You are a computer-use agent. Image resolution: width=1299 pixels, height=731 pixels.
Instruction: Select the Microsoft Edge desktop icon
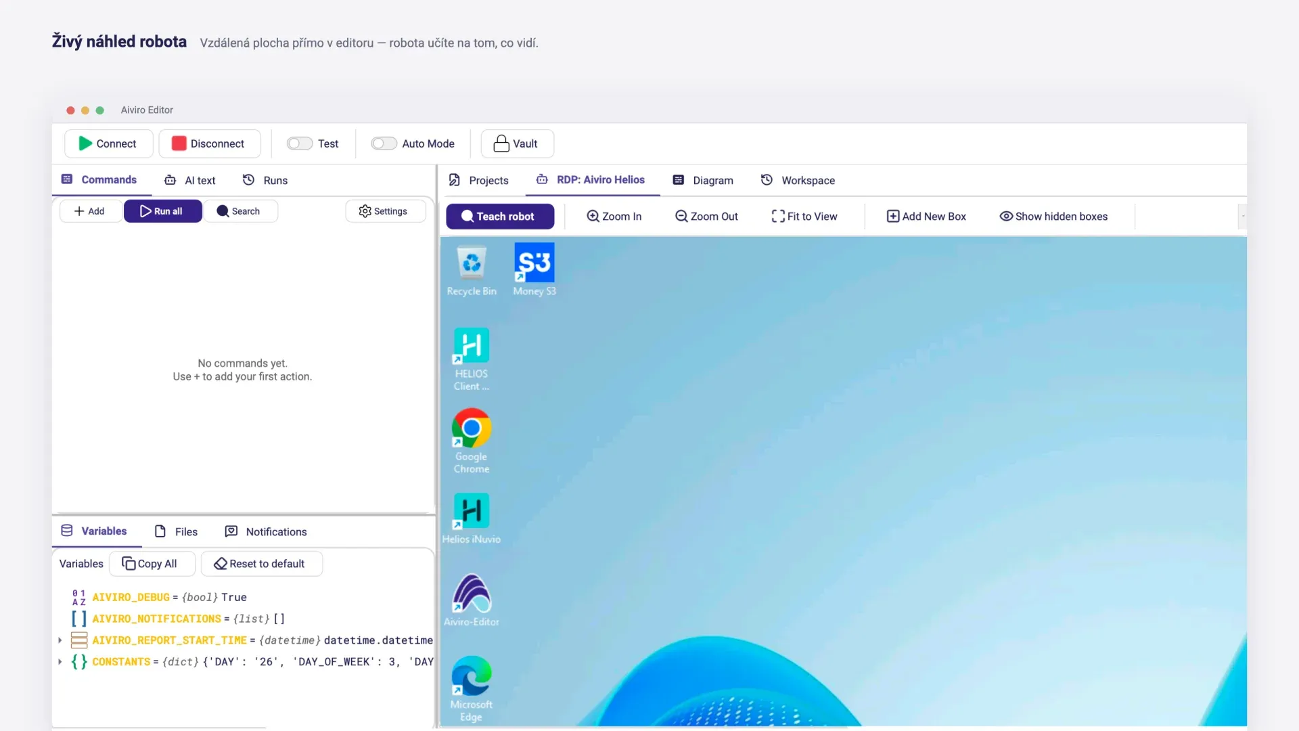472,689
